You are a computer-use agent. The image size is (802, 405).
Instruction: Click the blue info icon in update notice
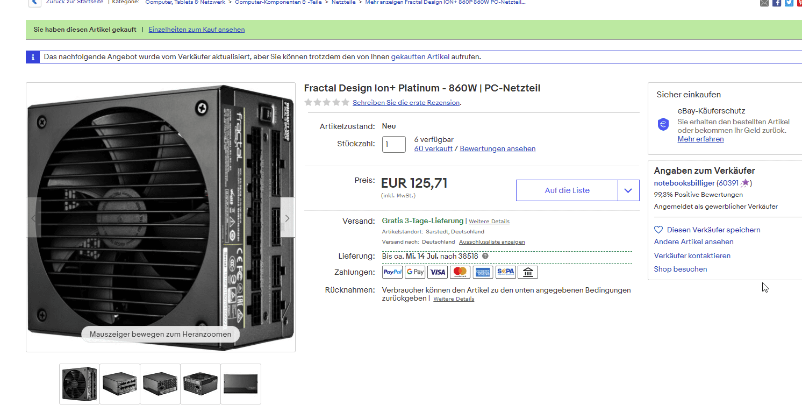[x=33, y=56]
